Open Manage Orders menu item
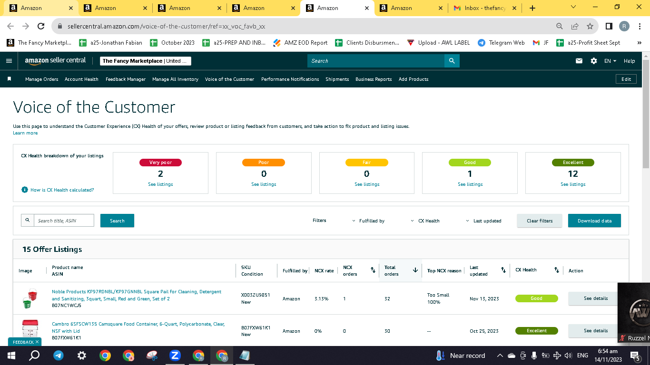This screenshot has width=650, height=365. (42, 79)
